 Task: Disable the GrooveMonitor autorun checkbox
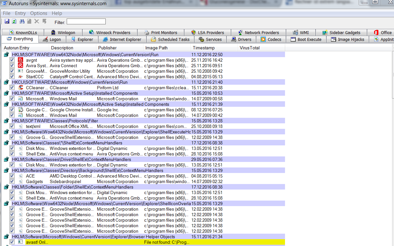[12, 71]
